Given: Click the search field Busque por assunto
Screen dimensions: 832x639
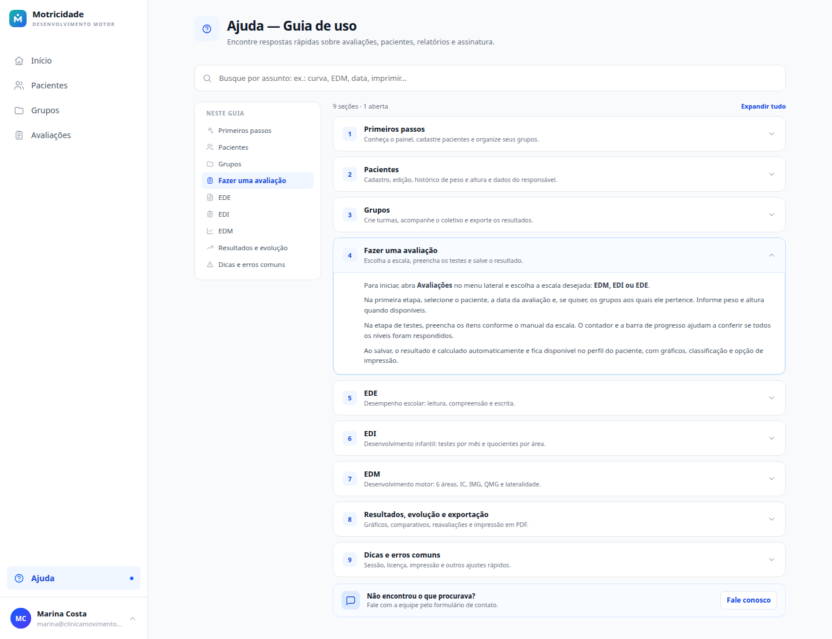Looking at the screenshot, I should point(490,78).
